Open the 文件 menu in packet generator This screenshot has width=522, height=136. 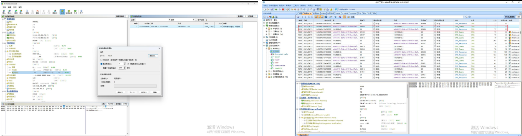pos(4,7)
